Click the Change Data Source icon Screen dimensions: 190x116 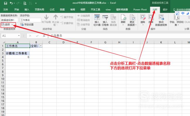[x=132, y=17]
